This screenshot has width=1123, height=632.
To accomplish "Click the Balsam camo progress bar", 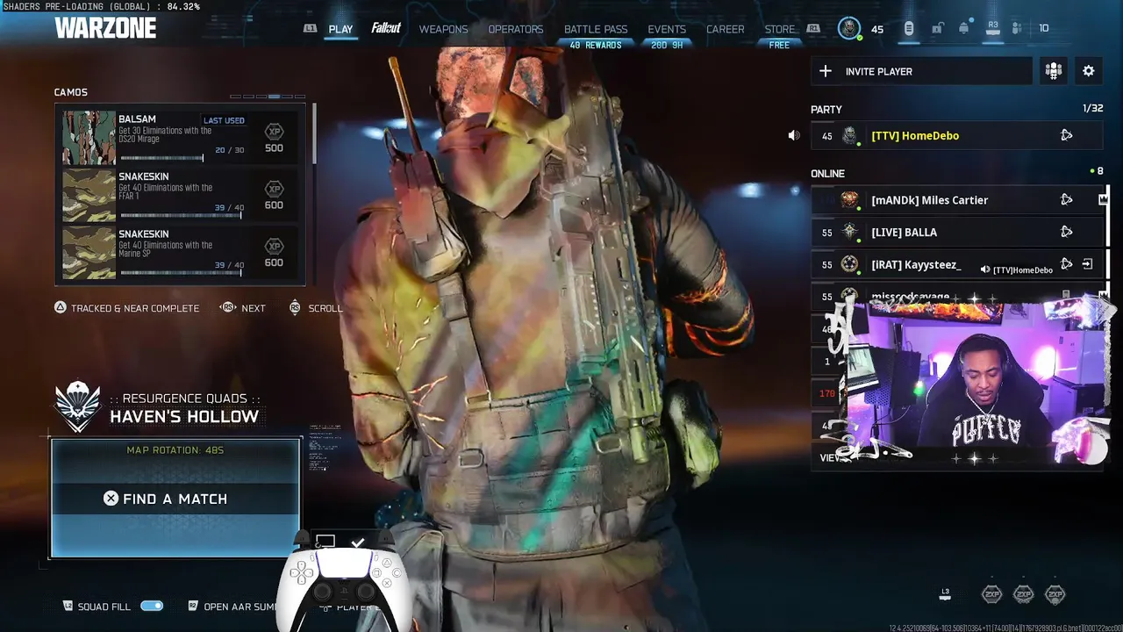I will (161, 158).
